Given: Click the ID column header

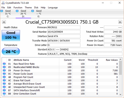Looking at the screenshot, I should click(10, 60).
